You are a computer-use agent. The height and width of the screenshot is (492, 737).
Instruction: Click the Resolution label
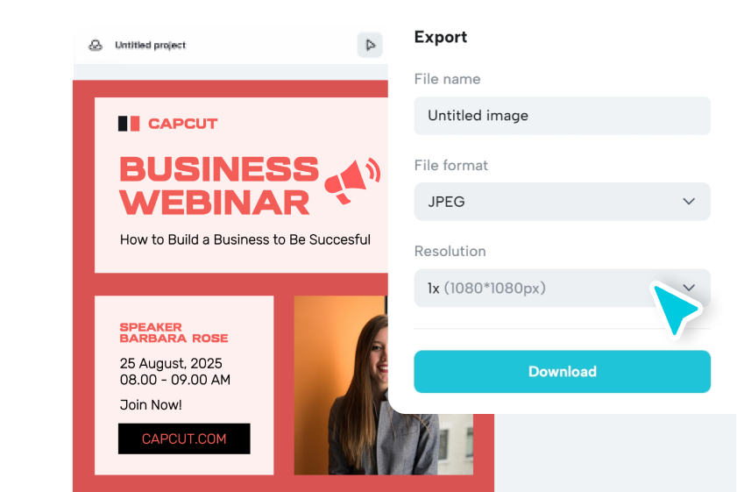450,251
